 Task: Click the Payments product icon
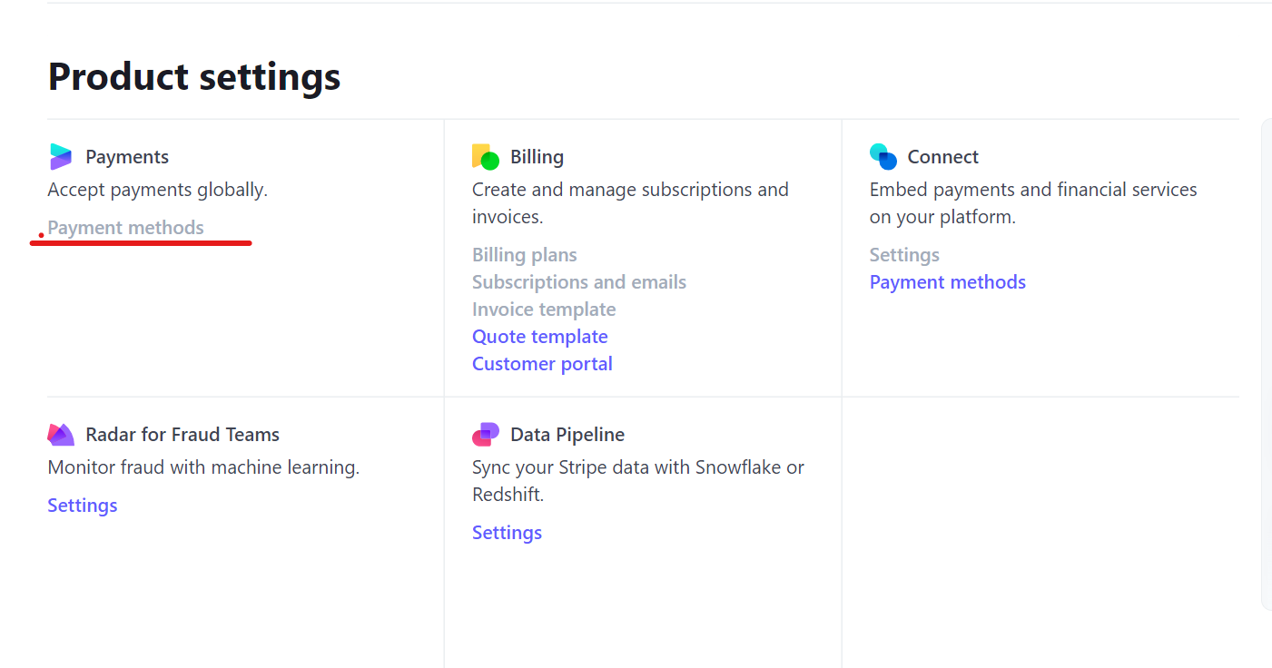[x=60, y=157]
